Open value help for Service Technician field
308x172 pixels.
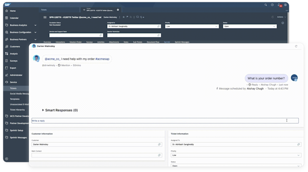tap(159, 35)
